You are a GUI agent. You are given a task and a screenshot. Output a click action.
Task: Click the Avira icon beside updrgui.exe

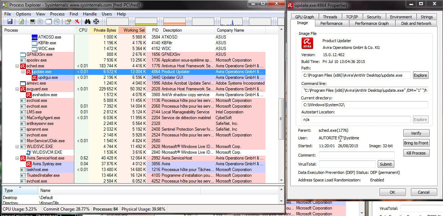(x=35, y=77)
